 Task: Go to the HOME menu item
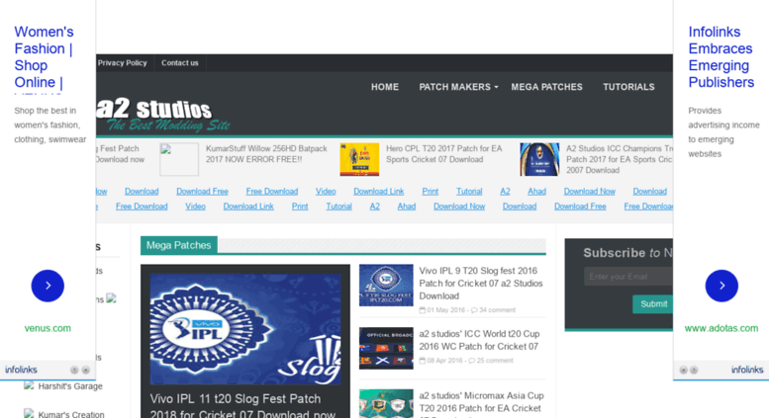(384, 87)
